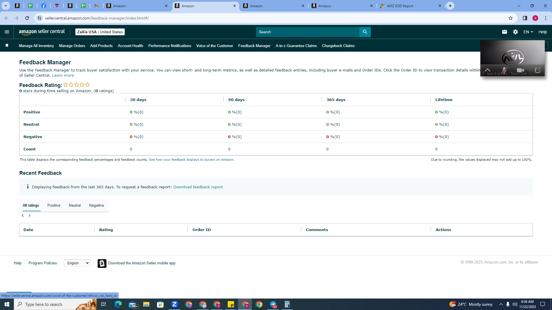Focus the Seller Central search field
The width and height of the screenshot is (552, 310).
[x=308, y=32]
